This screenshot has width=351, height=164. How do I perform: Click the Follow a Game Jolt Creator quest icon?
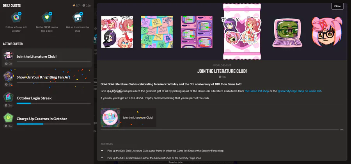[16, 17]
